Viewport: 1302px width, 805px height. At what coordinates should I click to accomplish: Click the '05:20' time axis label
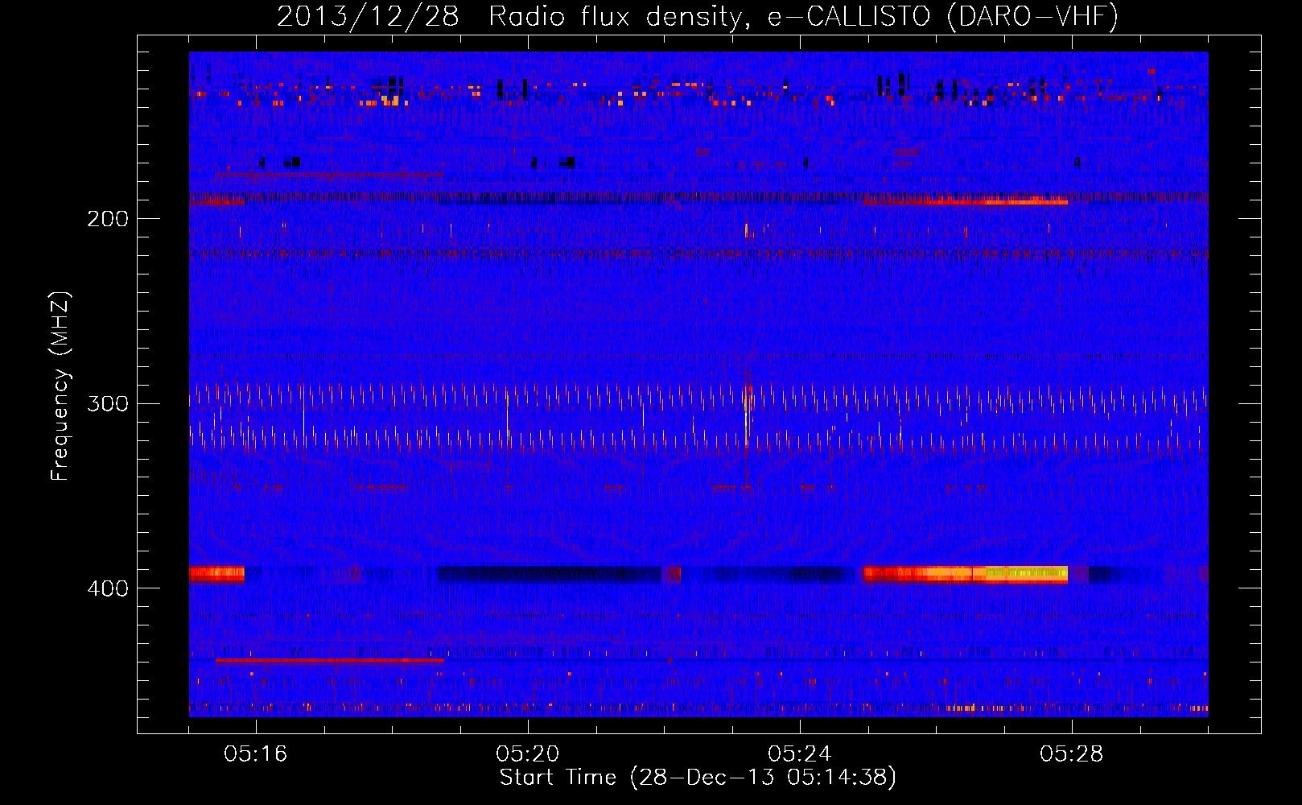[528, 754]
